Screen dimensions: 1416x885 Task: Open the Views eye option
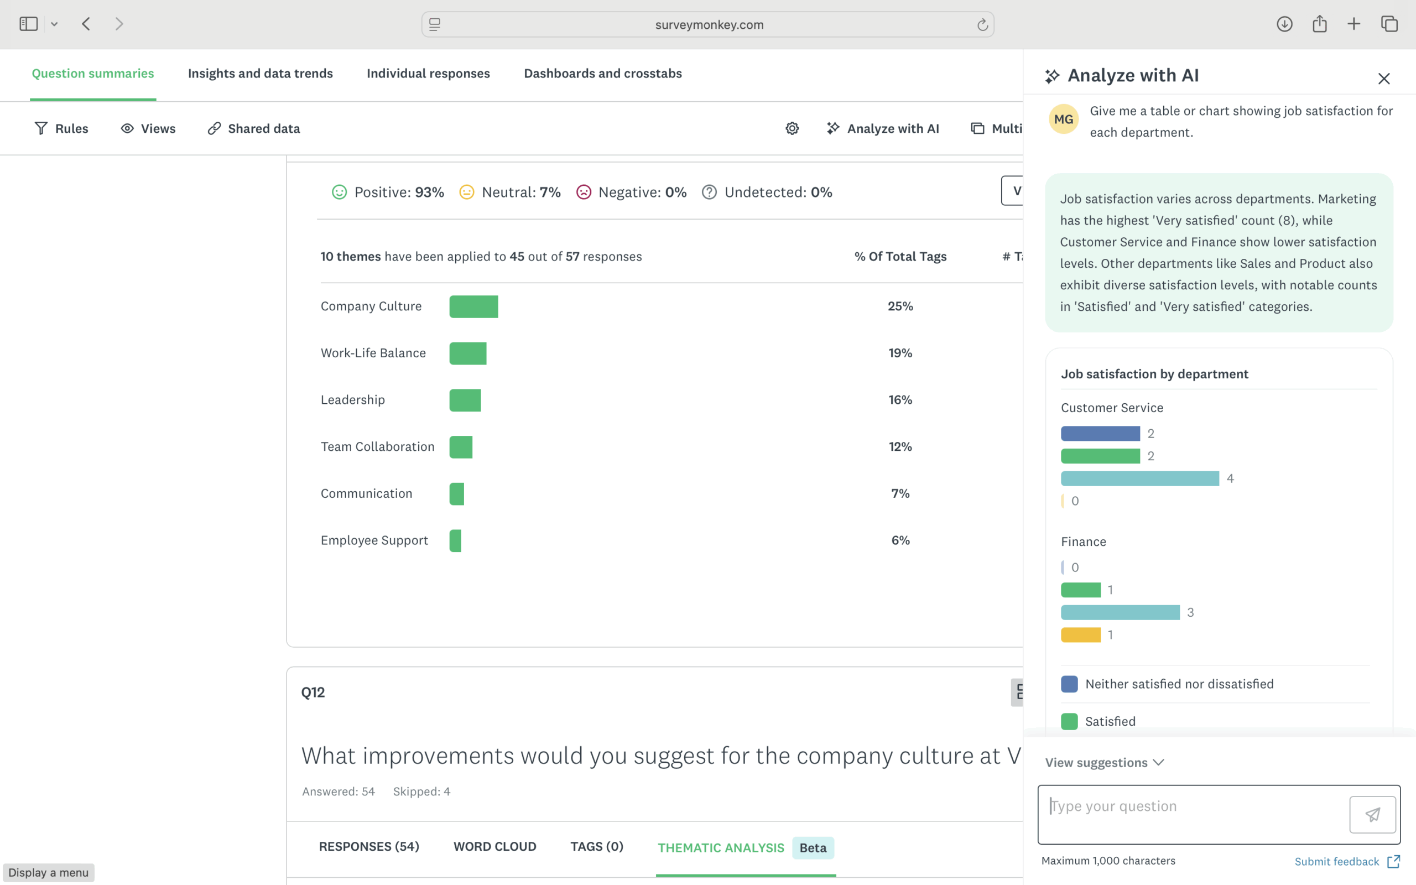click(x=148, y=128)
